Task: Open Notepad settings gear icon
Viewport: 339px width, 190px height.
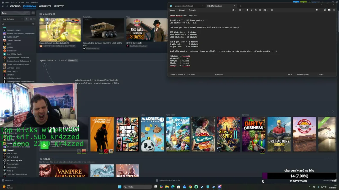Action: click(x=334, y=10)
